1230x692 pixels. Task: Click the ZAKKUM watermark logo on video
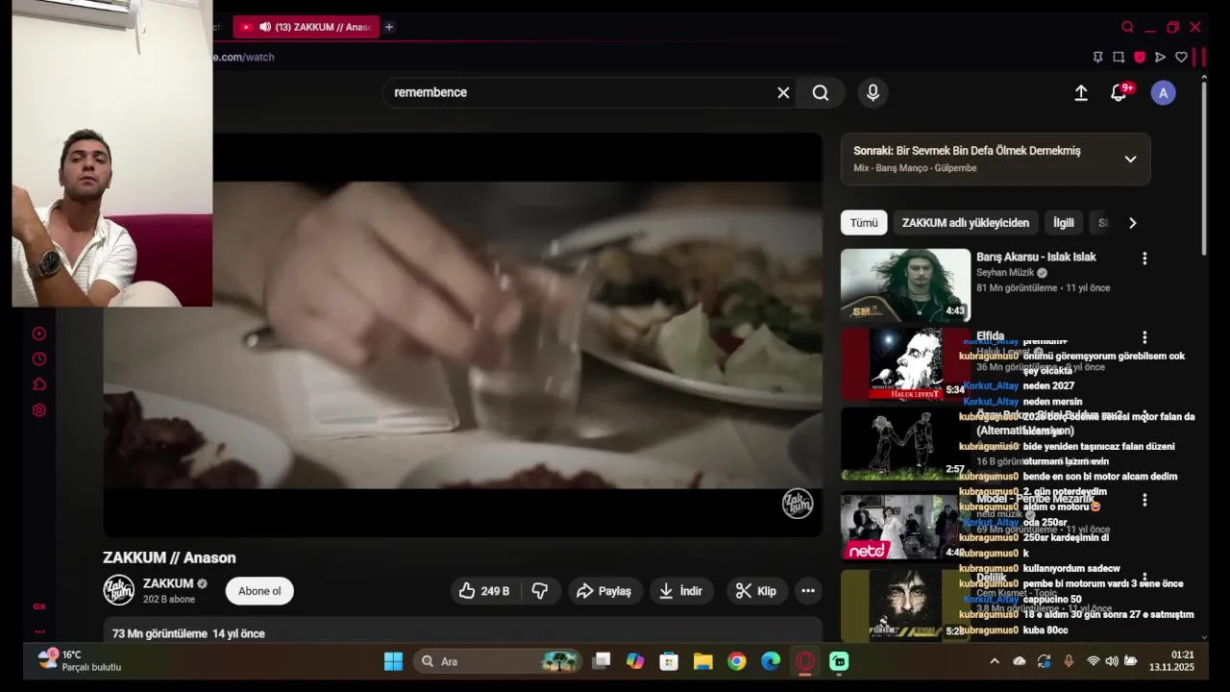tap(798, 504)
